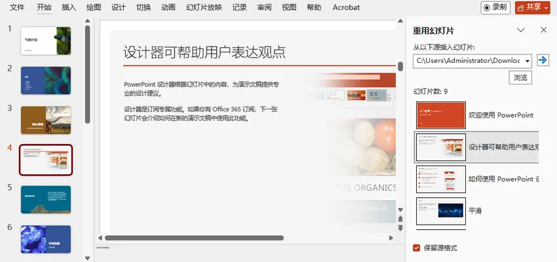Open the 记录 ribbon tab
The width and height of the screenshot is (557, 262).
point(239,7)
